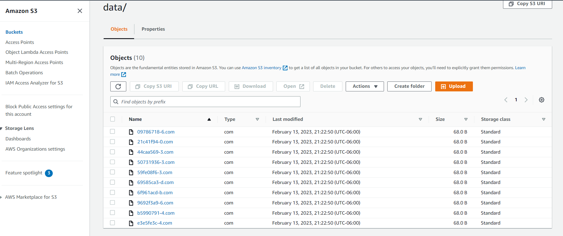Click external link icon next to Amazon S3 inventory
This screenshot has width=563, height=236.
285,68
